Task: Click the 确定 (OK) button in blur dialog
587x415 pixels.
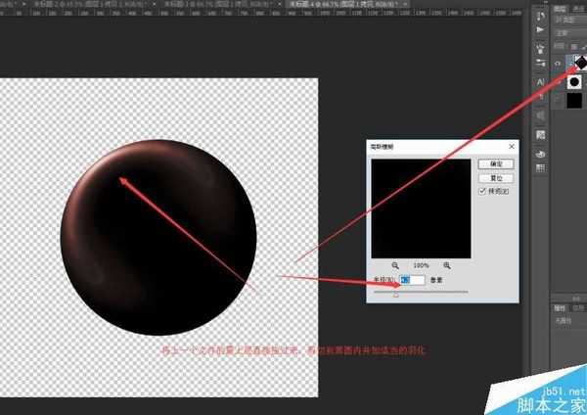Action: click(495, 164)
